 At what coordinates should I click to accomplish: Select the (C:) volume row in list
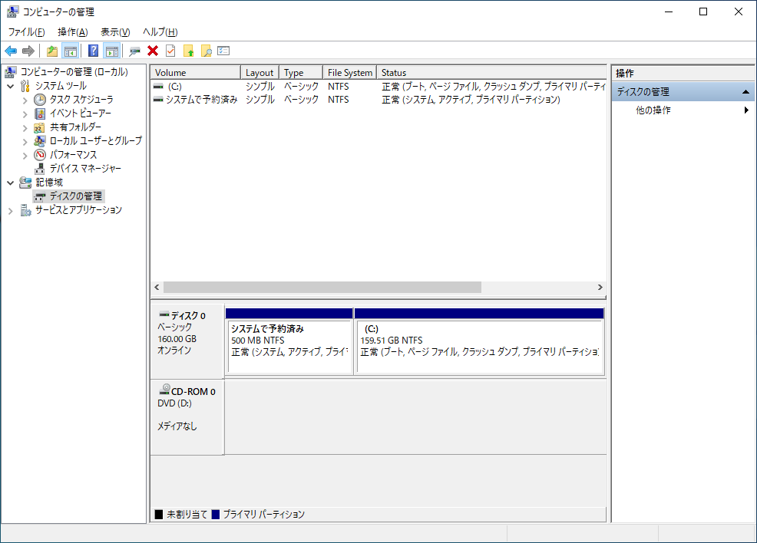(x=378, y=87)
